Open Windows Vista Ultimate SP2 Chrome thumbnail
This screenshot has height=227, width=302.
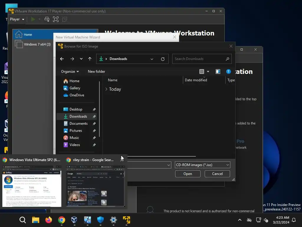32,186
